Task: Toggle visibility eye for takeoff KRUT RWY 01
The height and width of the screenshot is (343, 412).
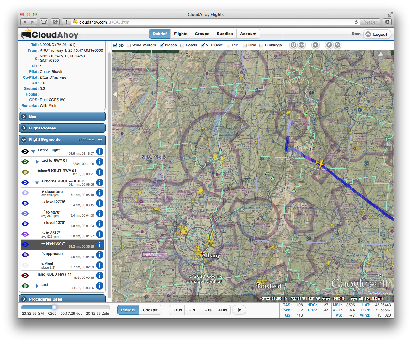Action: 25,172
